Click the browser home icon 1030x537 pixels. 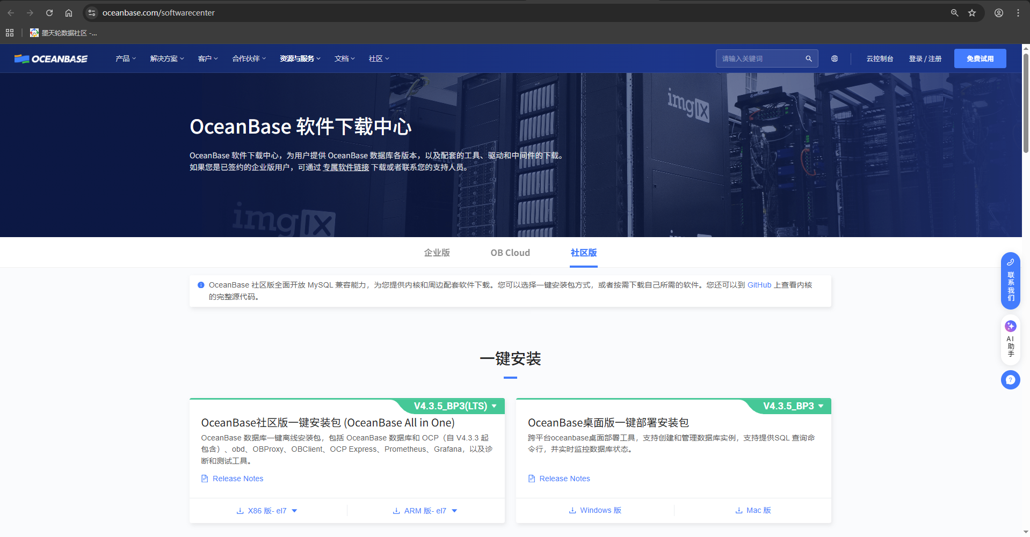[x=68, y=12]
